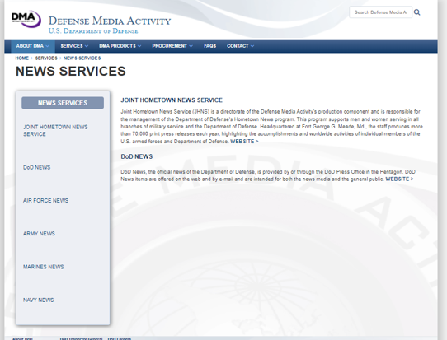Open the DMA logo home link
447x340 pixels.
point(26,19)
